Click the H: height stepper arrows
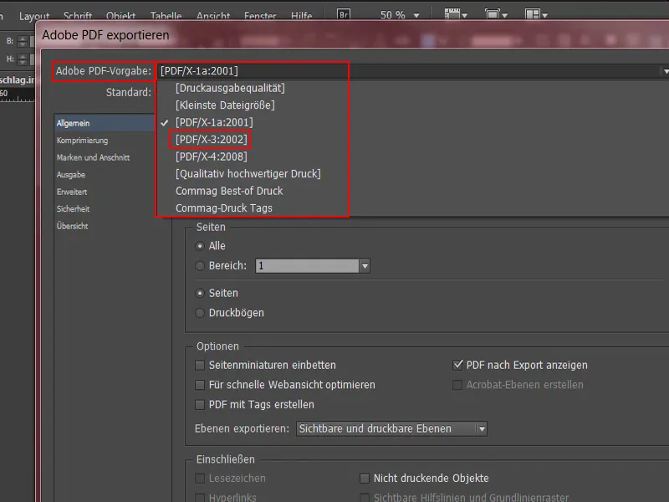The image size is (669, 502). click(x=23, y=59)
